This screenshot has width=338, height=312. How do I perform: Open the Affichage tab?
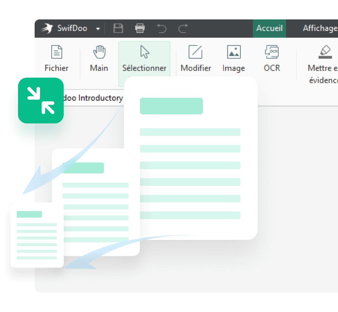point(320,28)
